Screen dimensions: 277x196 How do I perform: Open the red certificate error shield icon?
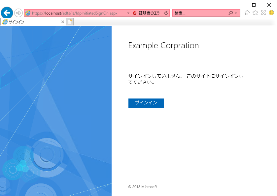(x=135, y=13)
